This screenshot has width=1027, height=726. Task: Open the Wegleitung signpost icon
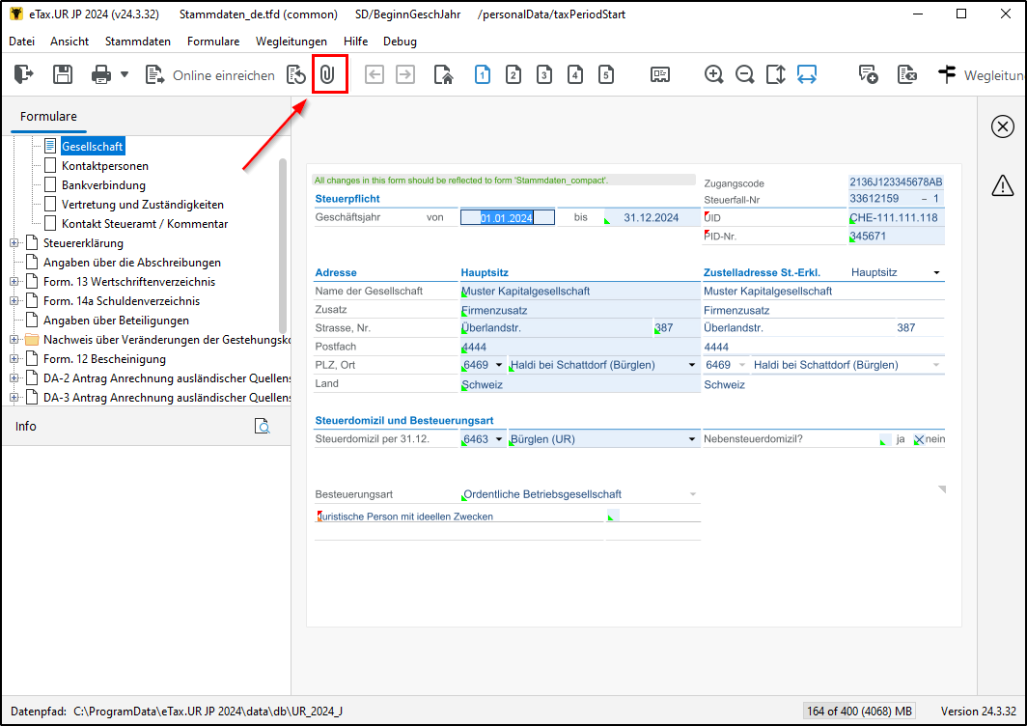[947, 74]
